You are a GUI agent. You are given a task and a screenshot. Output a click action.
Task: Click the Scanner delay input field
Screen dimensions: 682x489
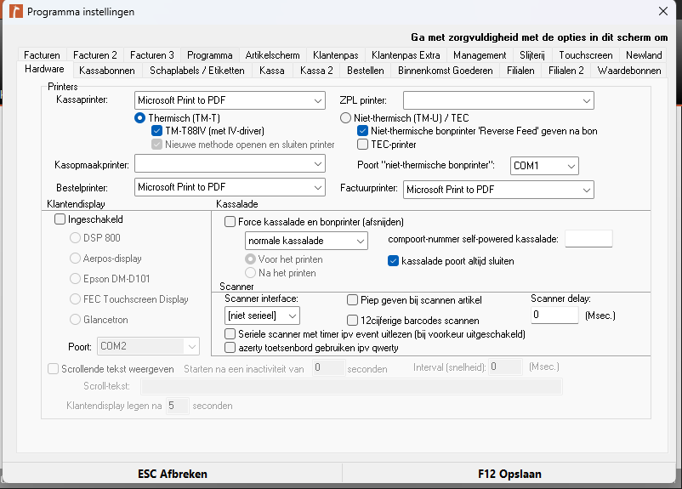click(554, 315)
